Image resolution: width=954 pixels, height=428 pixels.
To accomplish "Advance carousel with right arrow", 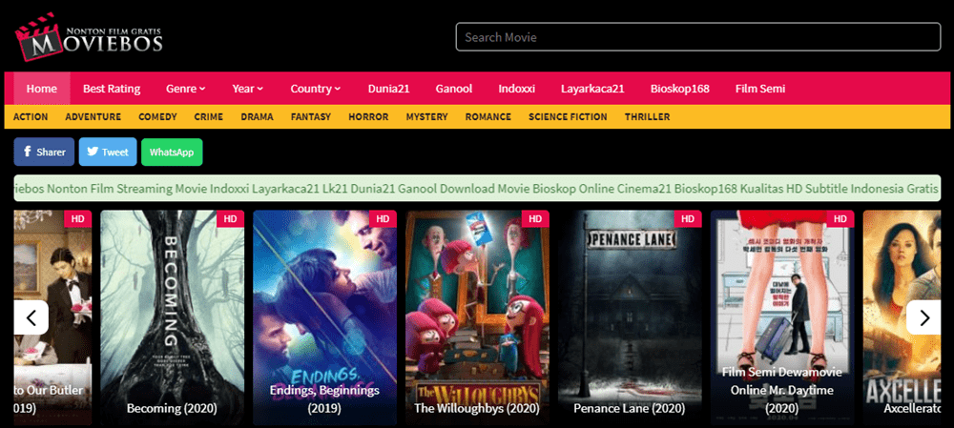I will pos(923,317).
